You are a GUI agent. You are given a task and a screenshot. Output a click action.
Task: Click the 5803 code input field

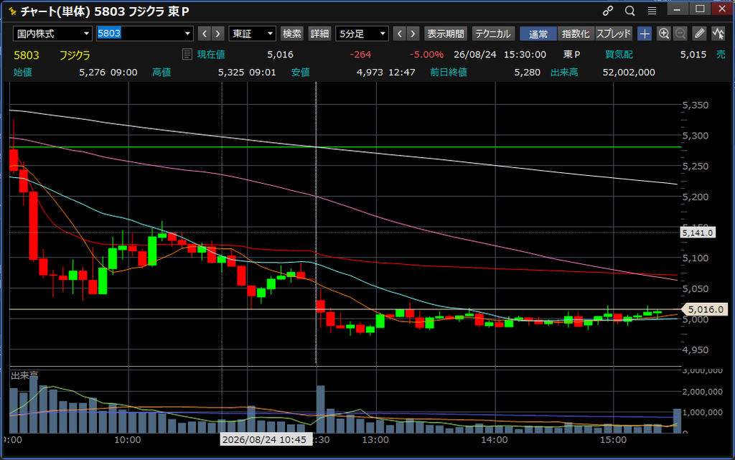pyautogui.click(x=139, y=34)
